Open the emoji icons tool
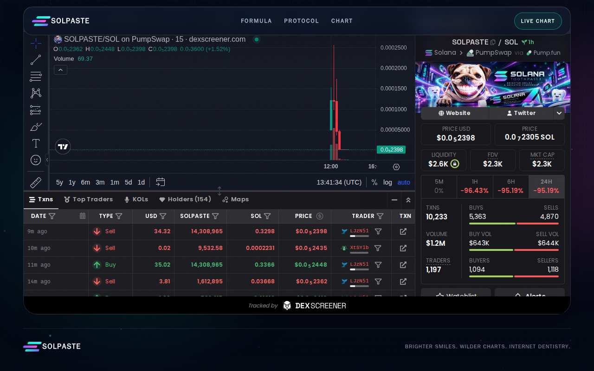Viewport: 594px width, 371px height. point(36,160)
